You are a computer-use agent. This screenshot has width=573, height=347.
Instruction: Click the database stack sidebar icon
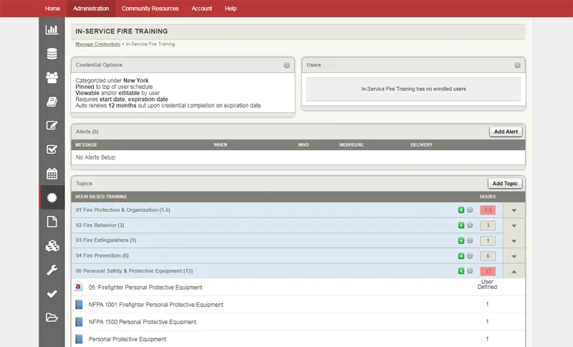[52, 54]
